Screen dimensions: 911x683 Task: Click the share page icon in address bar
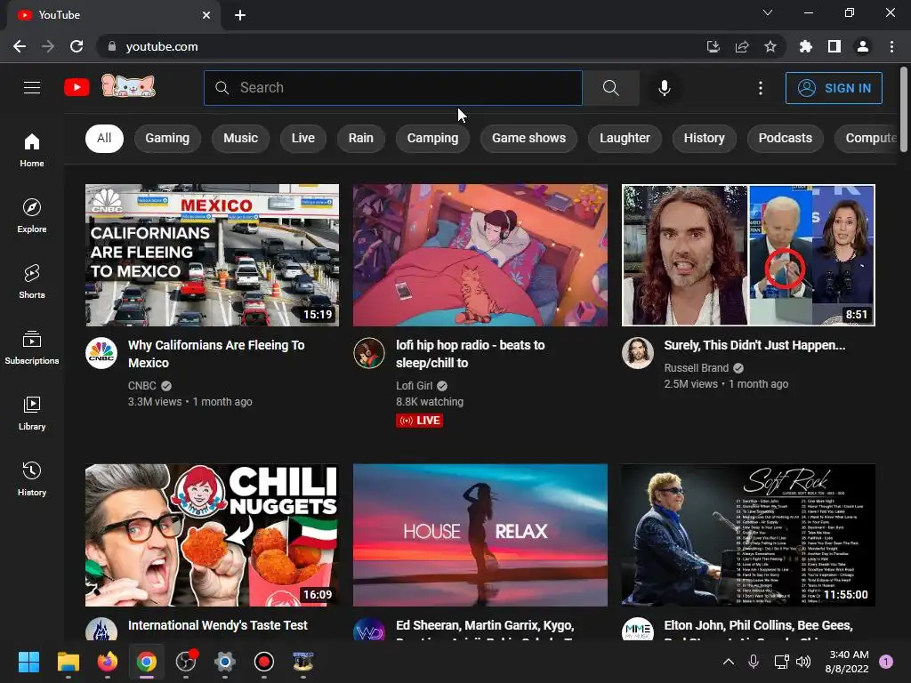742,46
